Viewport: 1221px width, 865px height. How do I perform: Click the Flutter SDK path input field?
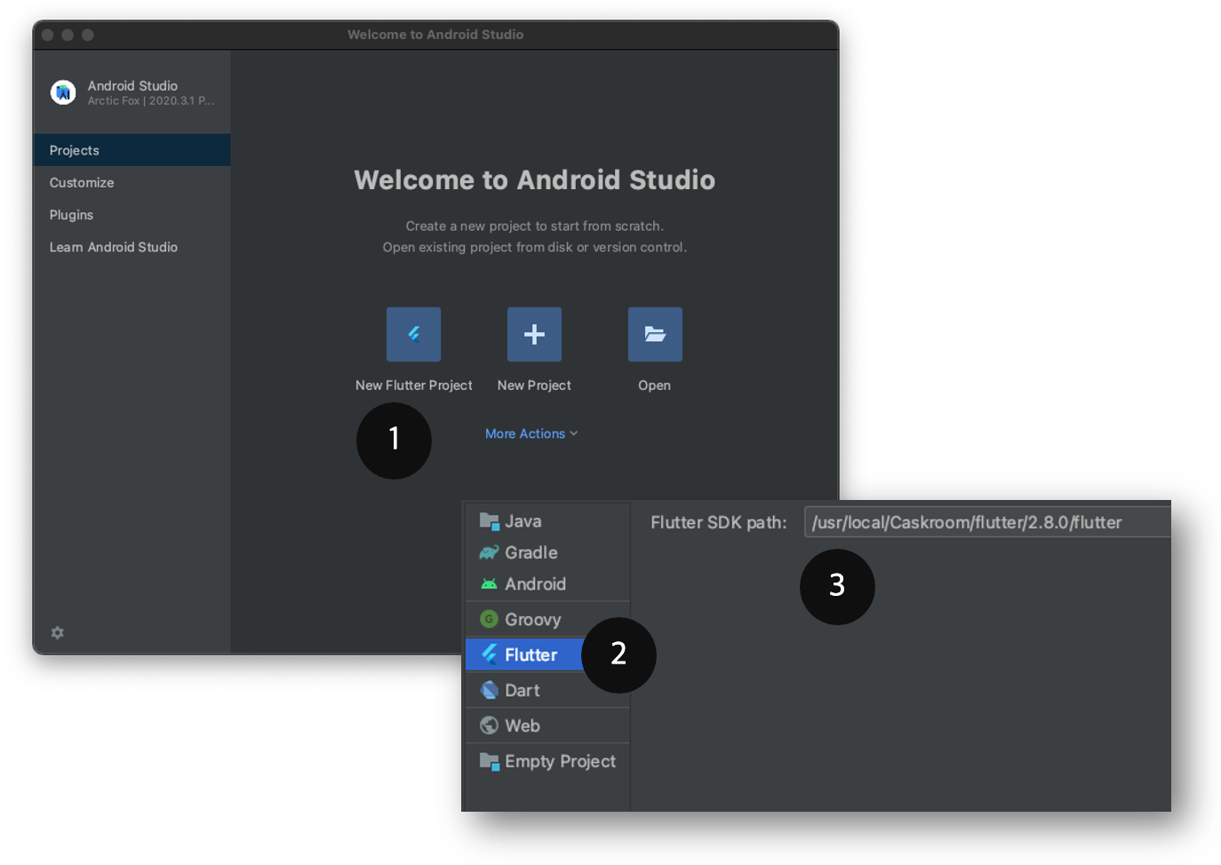point(987,522)
